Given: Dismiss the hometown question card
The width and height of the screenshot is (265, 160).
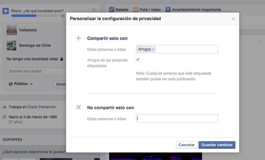Looking at the screenshot, I should click(94, 10).
